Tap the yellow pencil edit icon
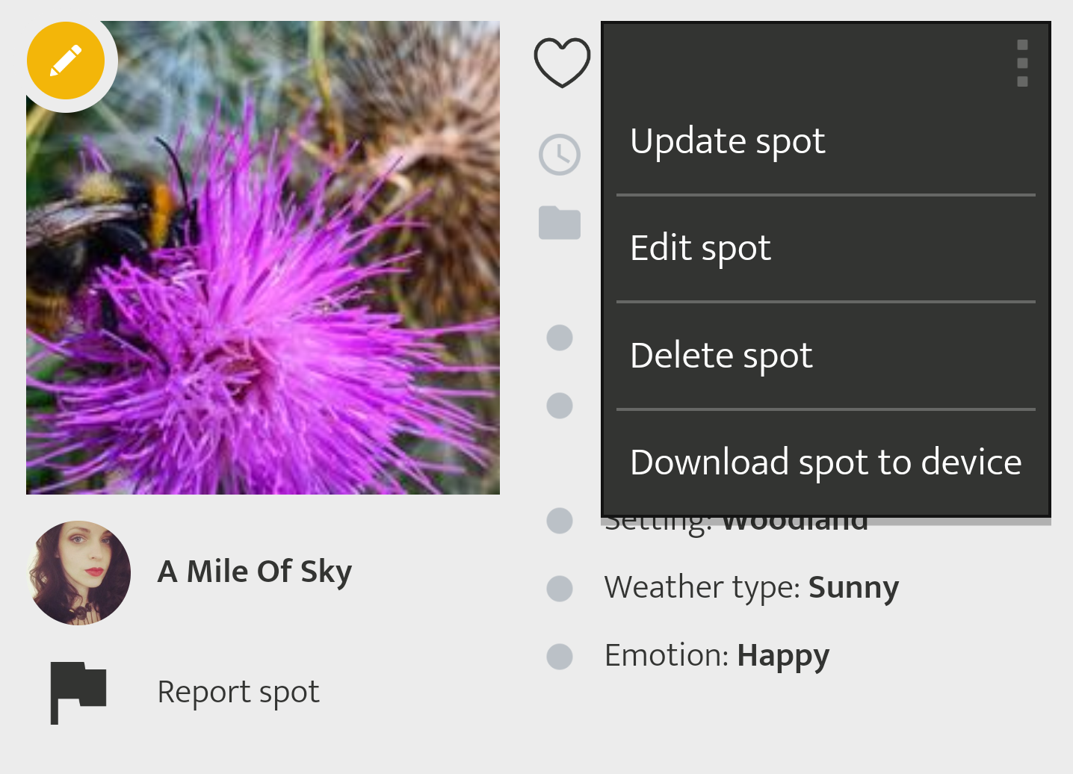Screen dimensions: 1073x774 66,61
